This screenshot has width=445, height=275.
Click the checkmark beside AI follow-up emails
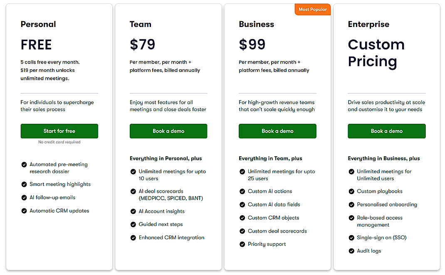(24, 197)
